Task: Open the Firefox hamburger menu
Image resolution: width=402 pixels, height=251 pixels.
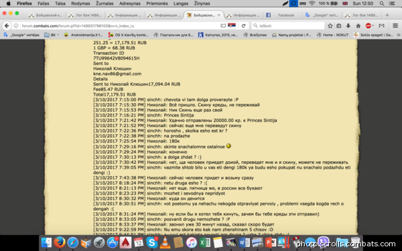Action: [395, 25]
